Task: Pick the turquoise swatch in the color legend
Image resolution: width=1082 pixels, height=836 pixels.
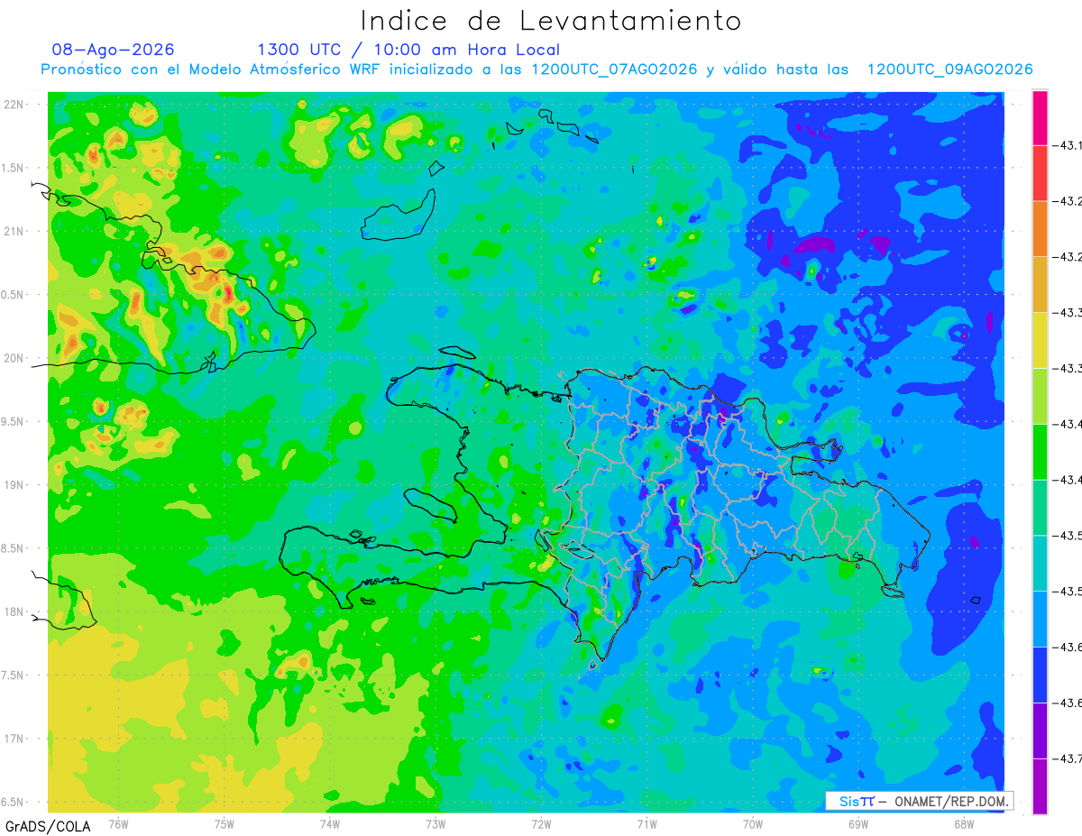Action: click(x=1040, y=563)
